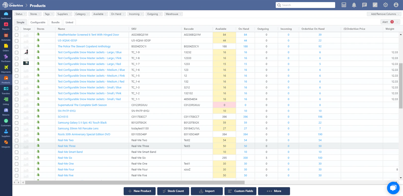Image resolution: width=403 pixels, height=196 pixels.
Task: Expand the Alert dropdown
Action: click(x=390, y=22)
